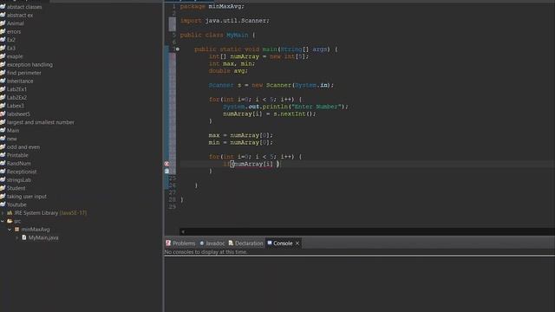Select the stringsLab project

point(19,180)
